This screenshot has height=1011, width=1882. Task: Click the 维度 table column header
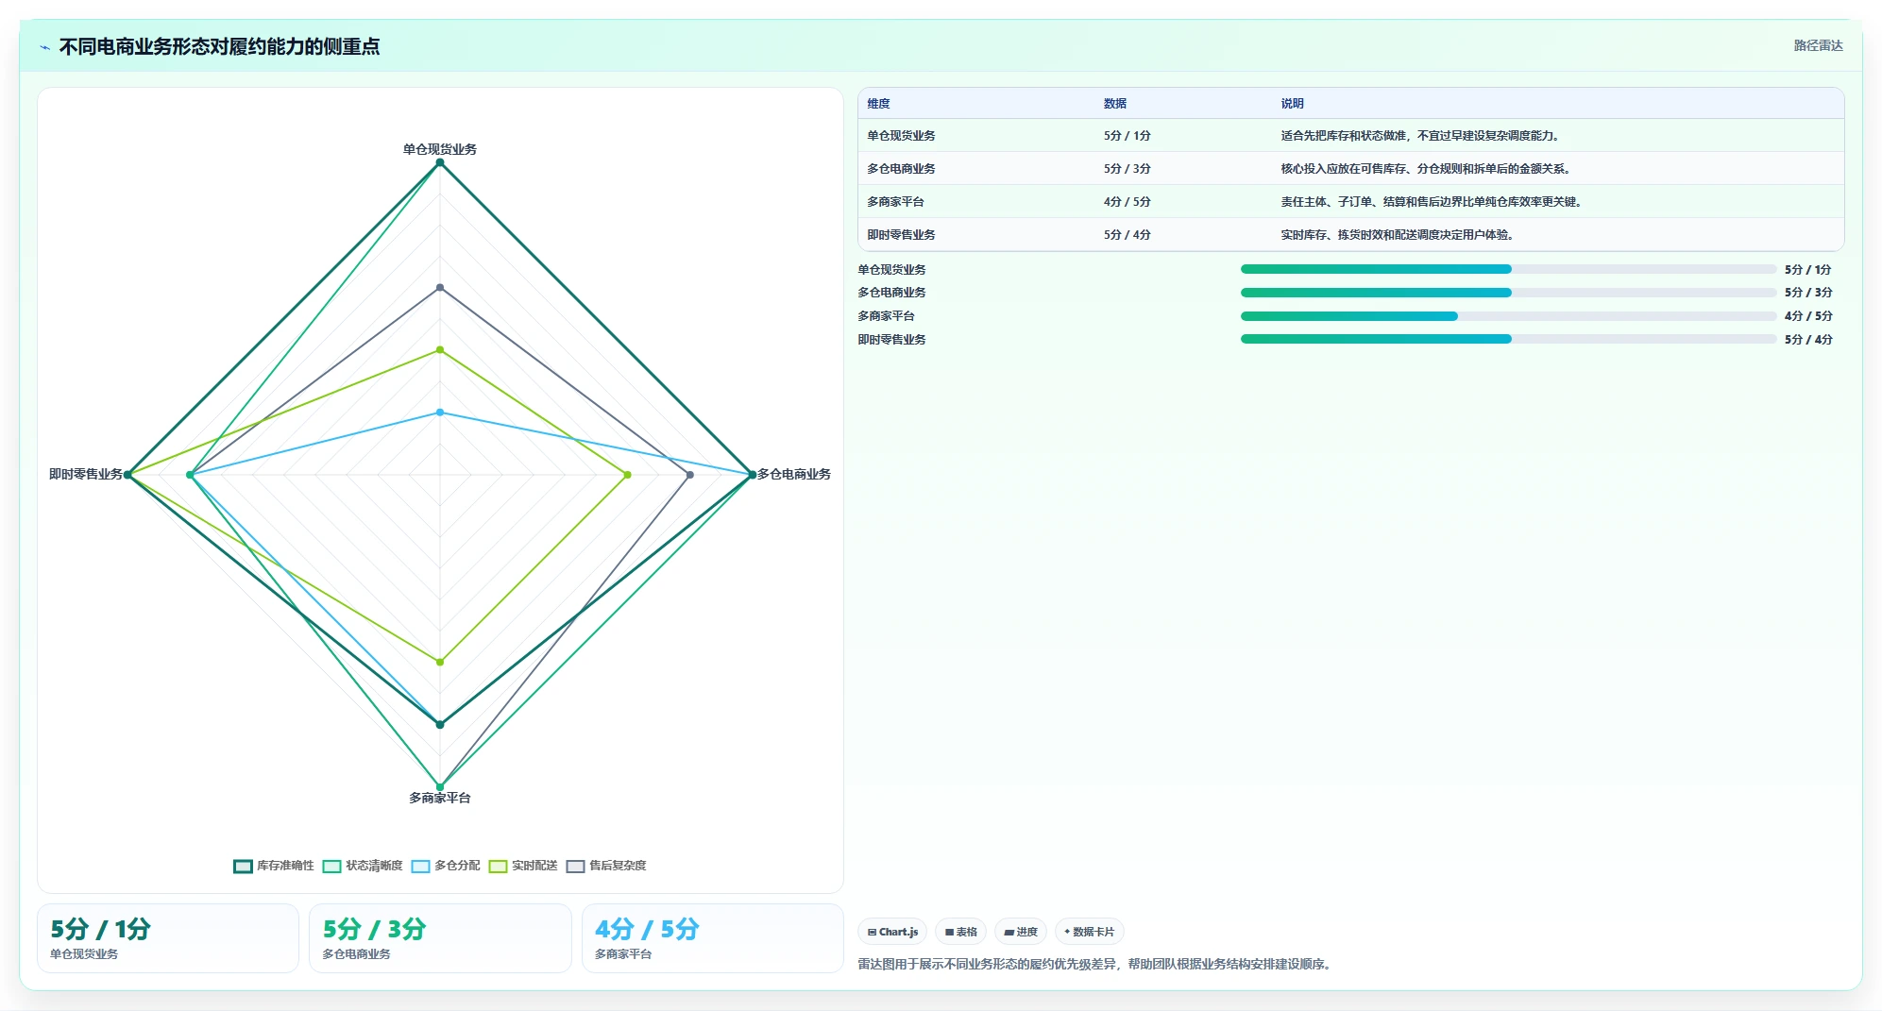(878, 104)
